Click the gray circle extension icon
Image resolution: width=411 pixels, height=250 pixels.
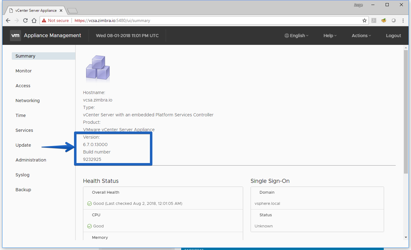pos(394,20)
